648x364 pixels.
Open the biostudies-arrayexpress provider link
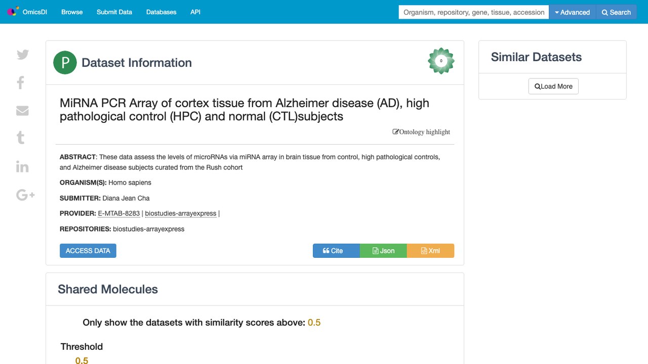click(181, 213)
